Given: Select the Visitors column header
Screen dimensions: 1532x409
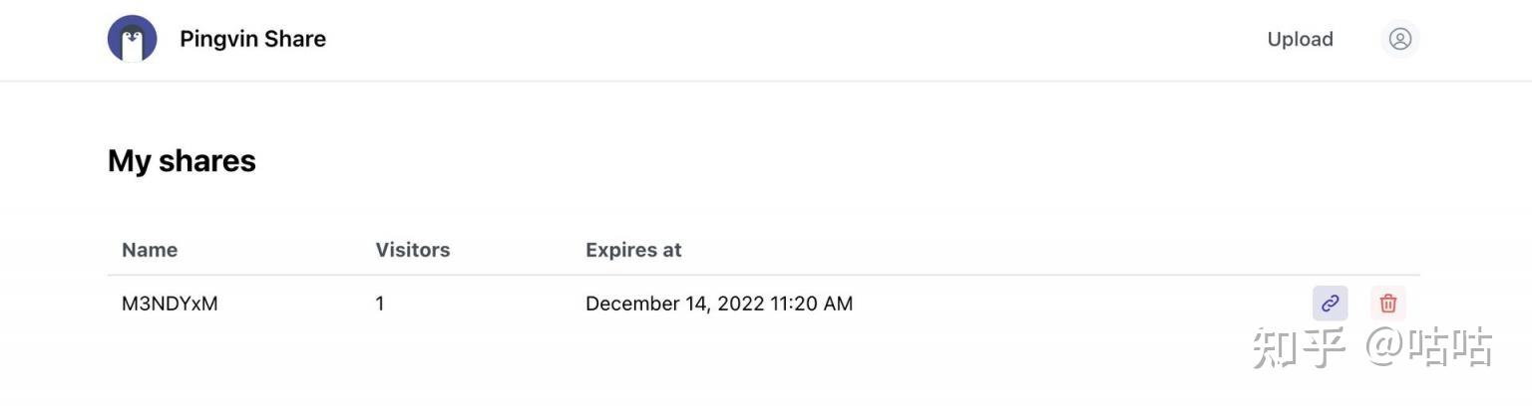Looking at the screenshot, I should point(412,250).
